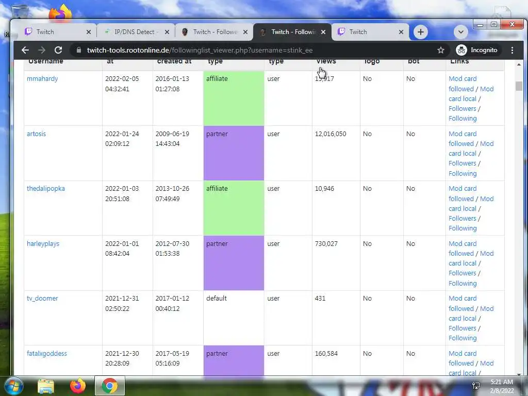Select the 10,946 views value

(x=324, y=189)
